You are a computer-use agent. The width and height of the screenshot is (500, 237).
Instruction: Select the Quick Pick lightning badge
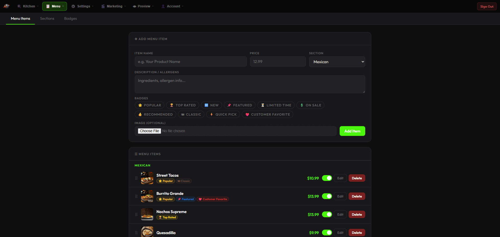(x=223, y=114)
